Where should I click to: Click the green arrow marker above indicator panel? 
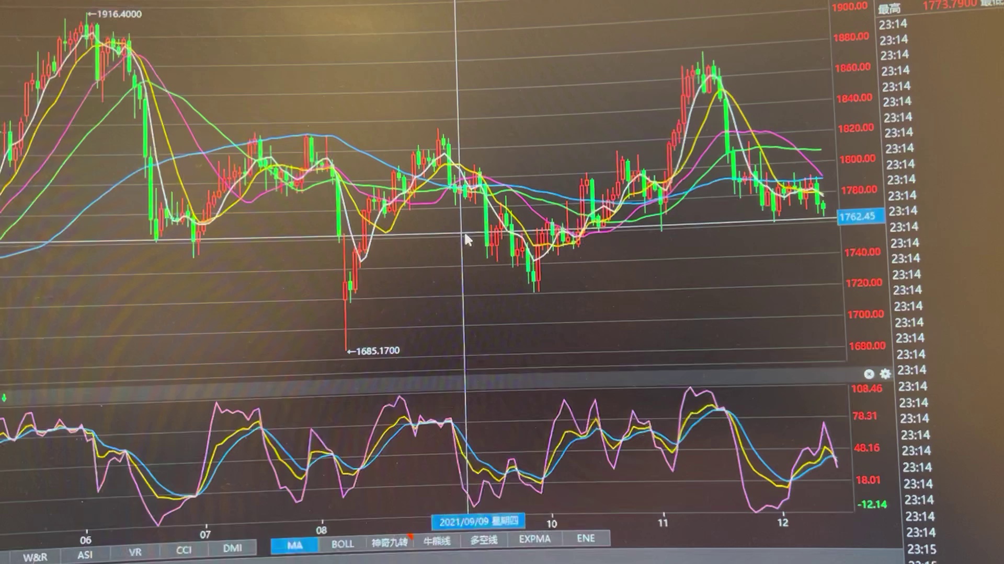pyautogui.click(x=4, y=398)
